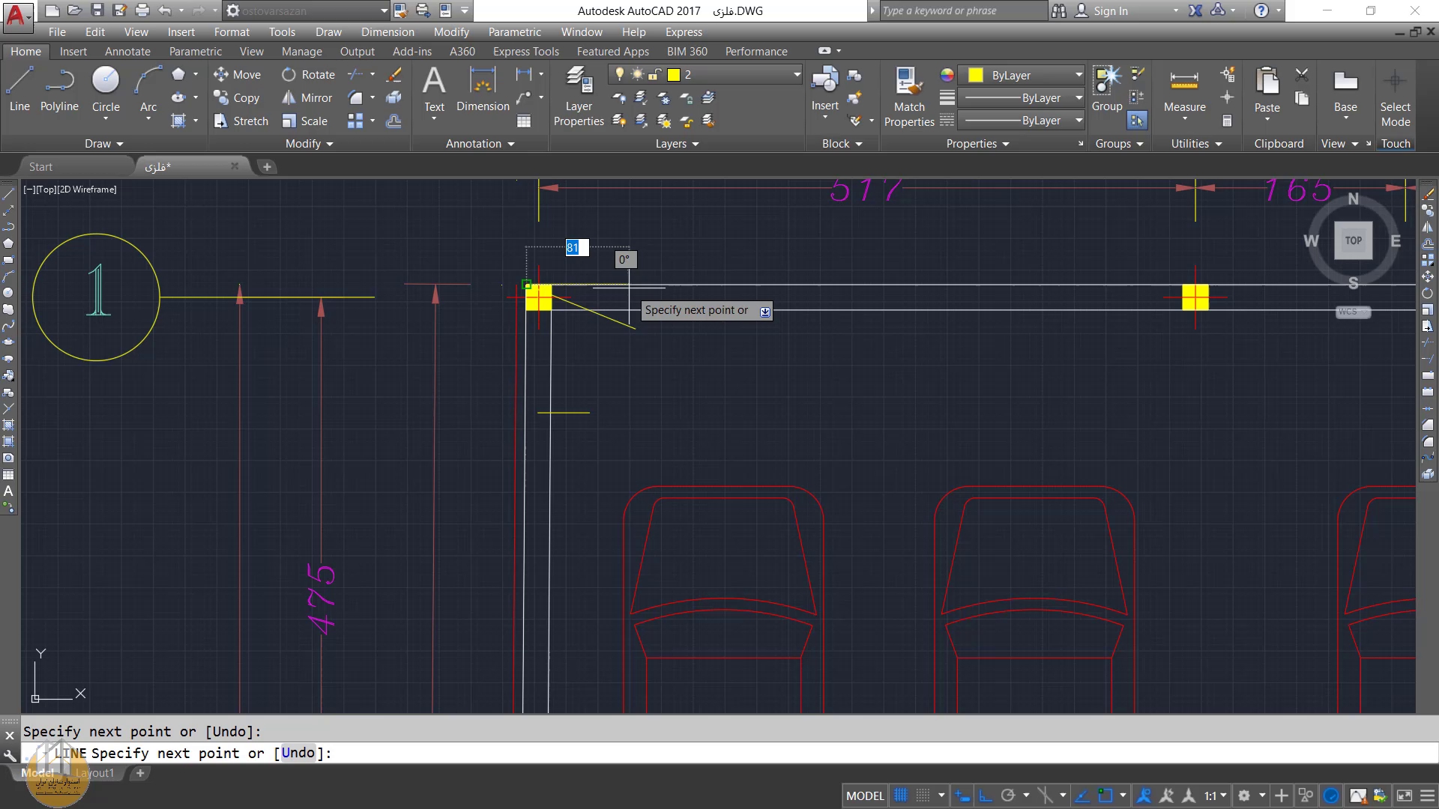Viewport: 1439px width, 809px height.
Task: Click the Sign In button
Action: [x=1109, y=11]
